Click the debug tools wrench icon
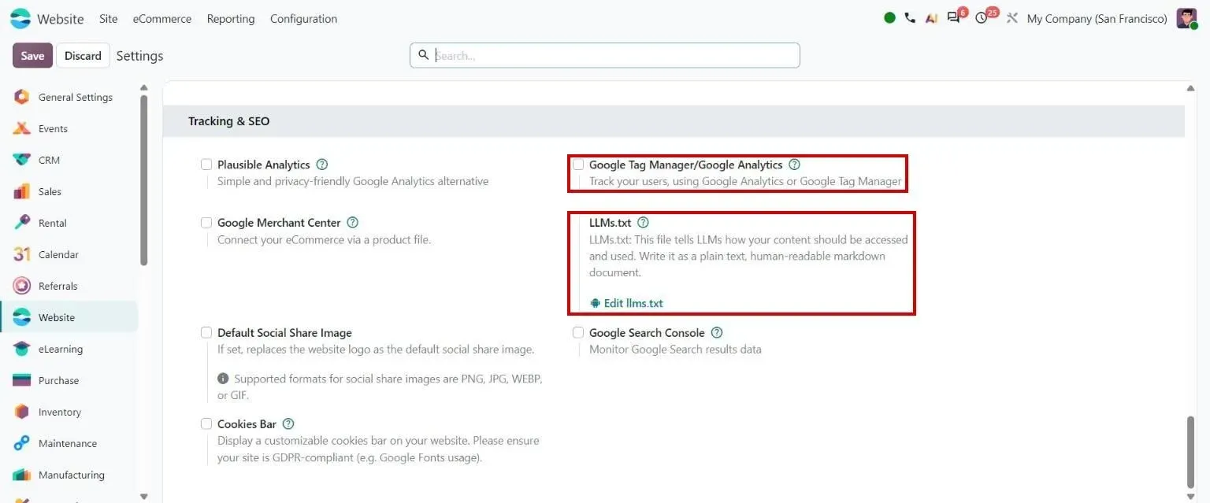The width and height of the screenshot is (1210, 503). pyautogui.click(x=1012, y=18)
